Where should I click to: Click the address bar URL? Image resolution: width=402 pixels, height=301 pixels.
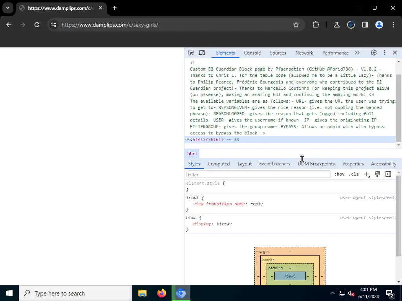click(110, 25)
